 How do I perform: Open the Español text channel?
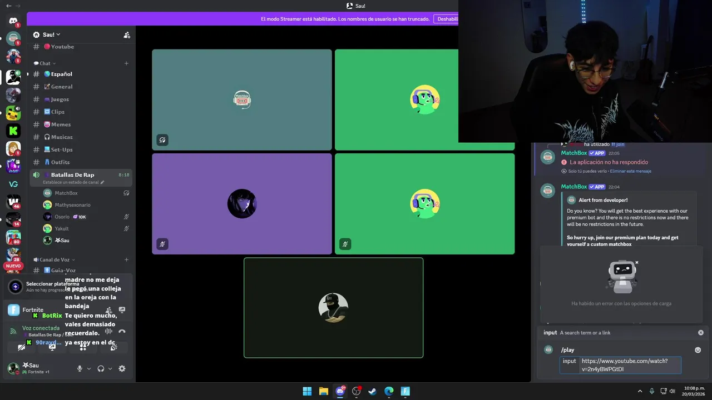pyautogui.click(x=80, y=74)
